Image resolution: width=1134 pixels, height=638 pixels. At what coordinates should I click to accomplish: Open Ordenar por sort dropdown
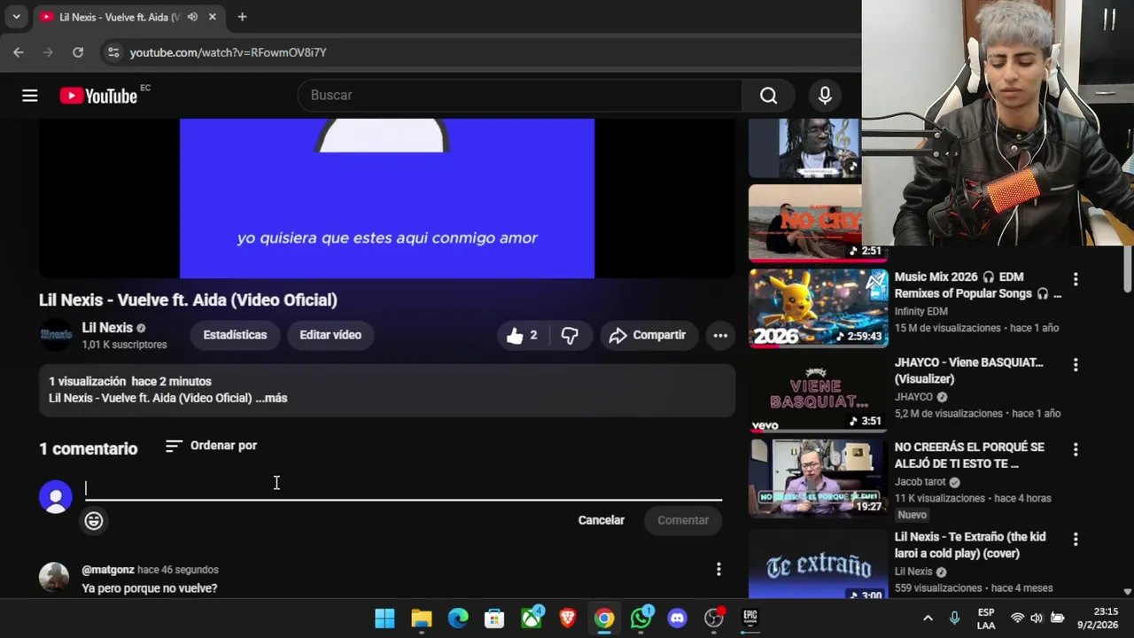click(211, 446)
